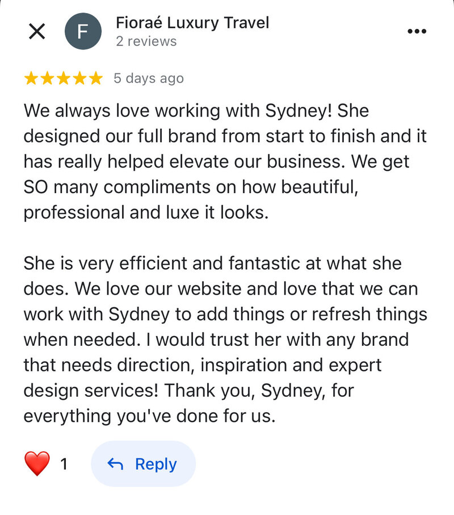Click the fifth gold star
This screenshot has width=454, height=515.
[x=95, y=78]
